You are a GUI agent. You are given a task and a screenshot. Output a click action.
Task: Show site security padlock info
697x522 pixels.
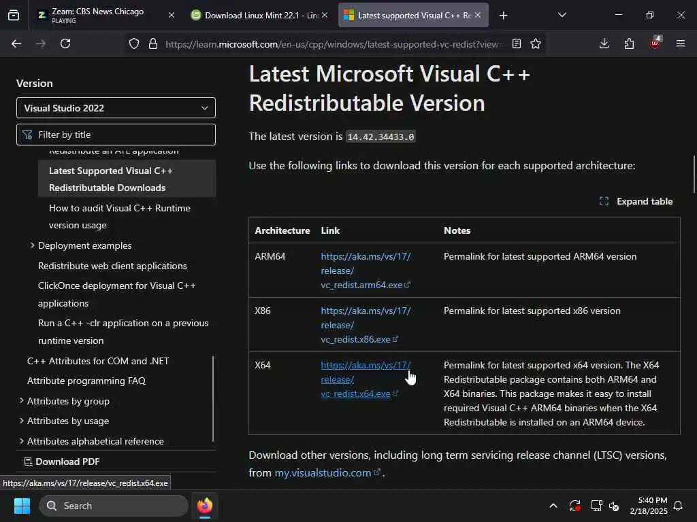(153, 43)
